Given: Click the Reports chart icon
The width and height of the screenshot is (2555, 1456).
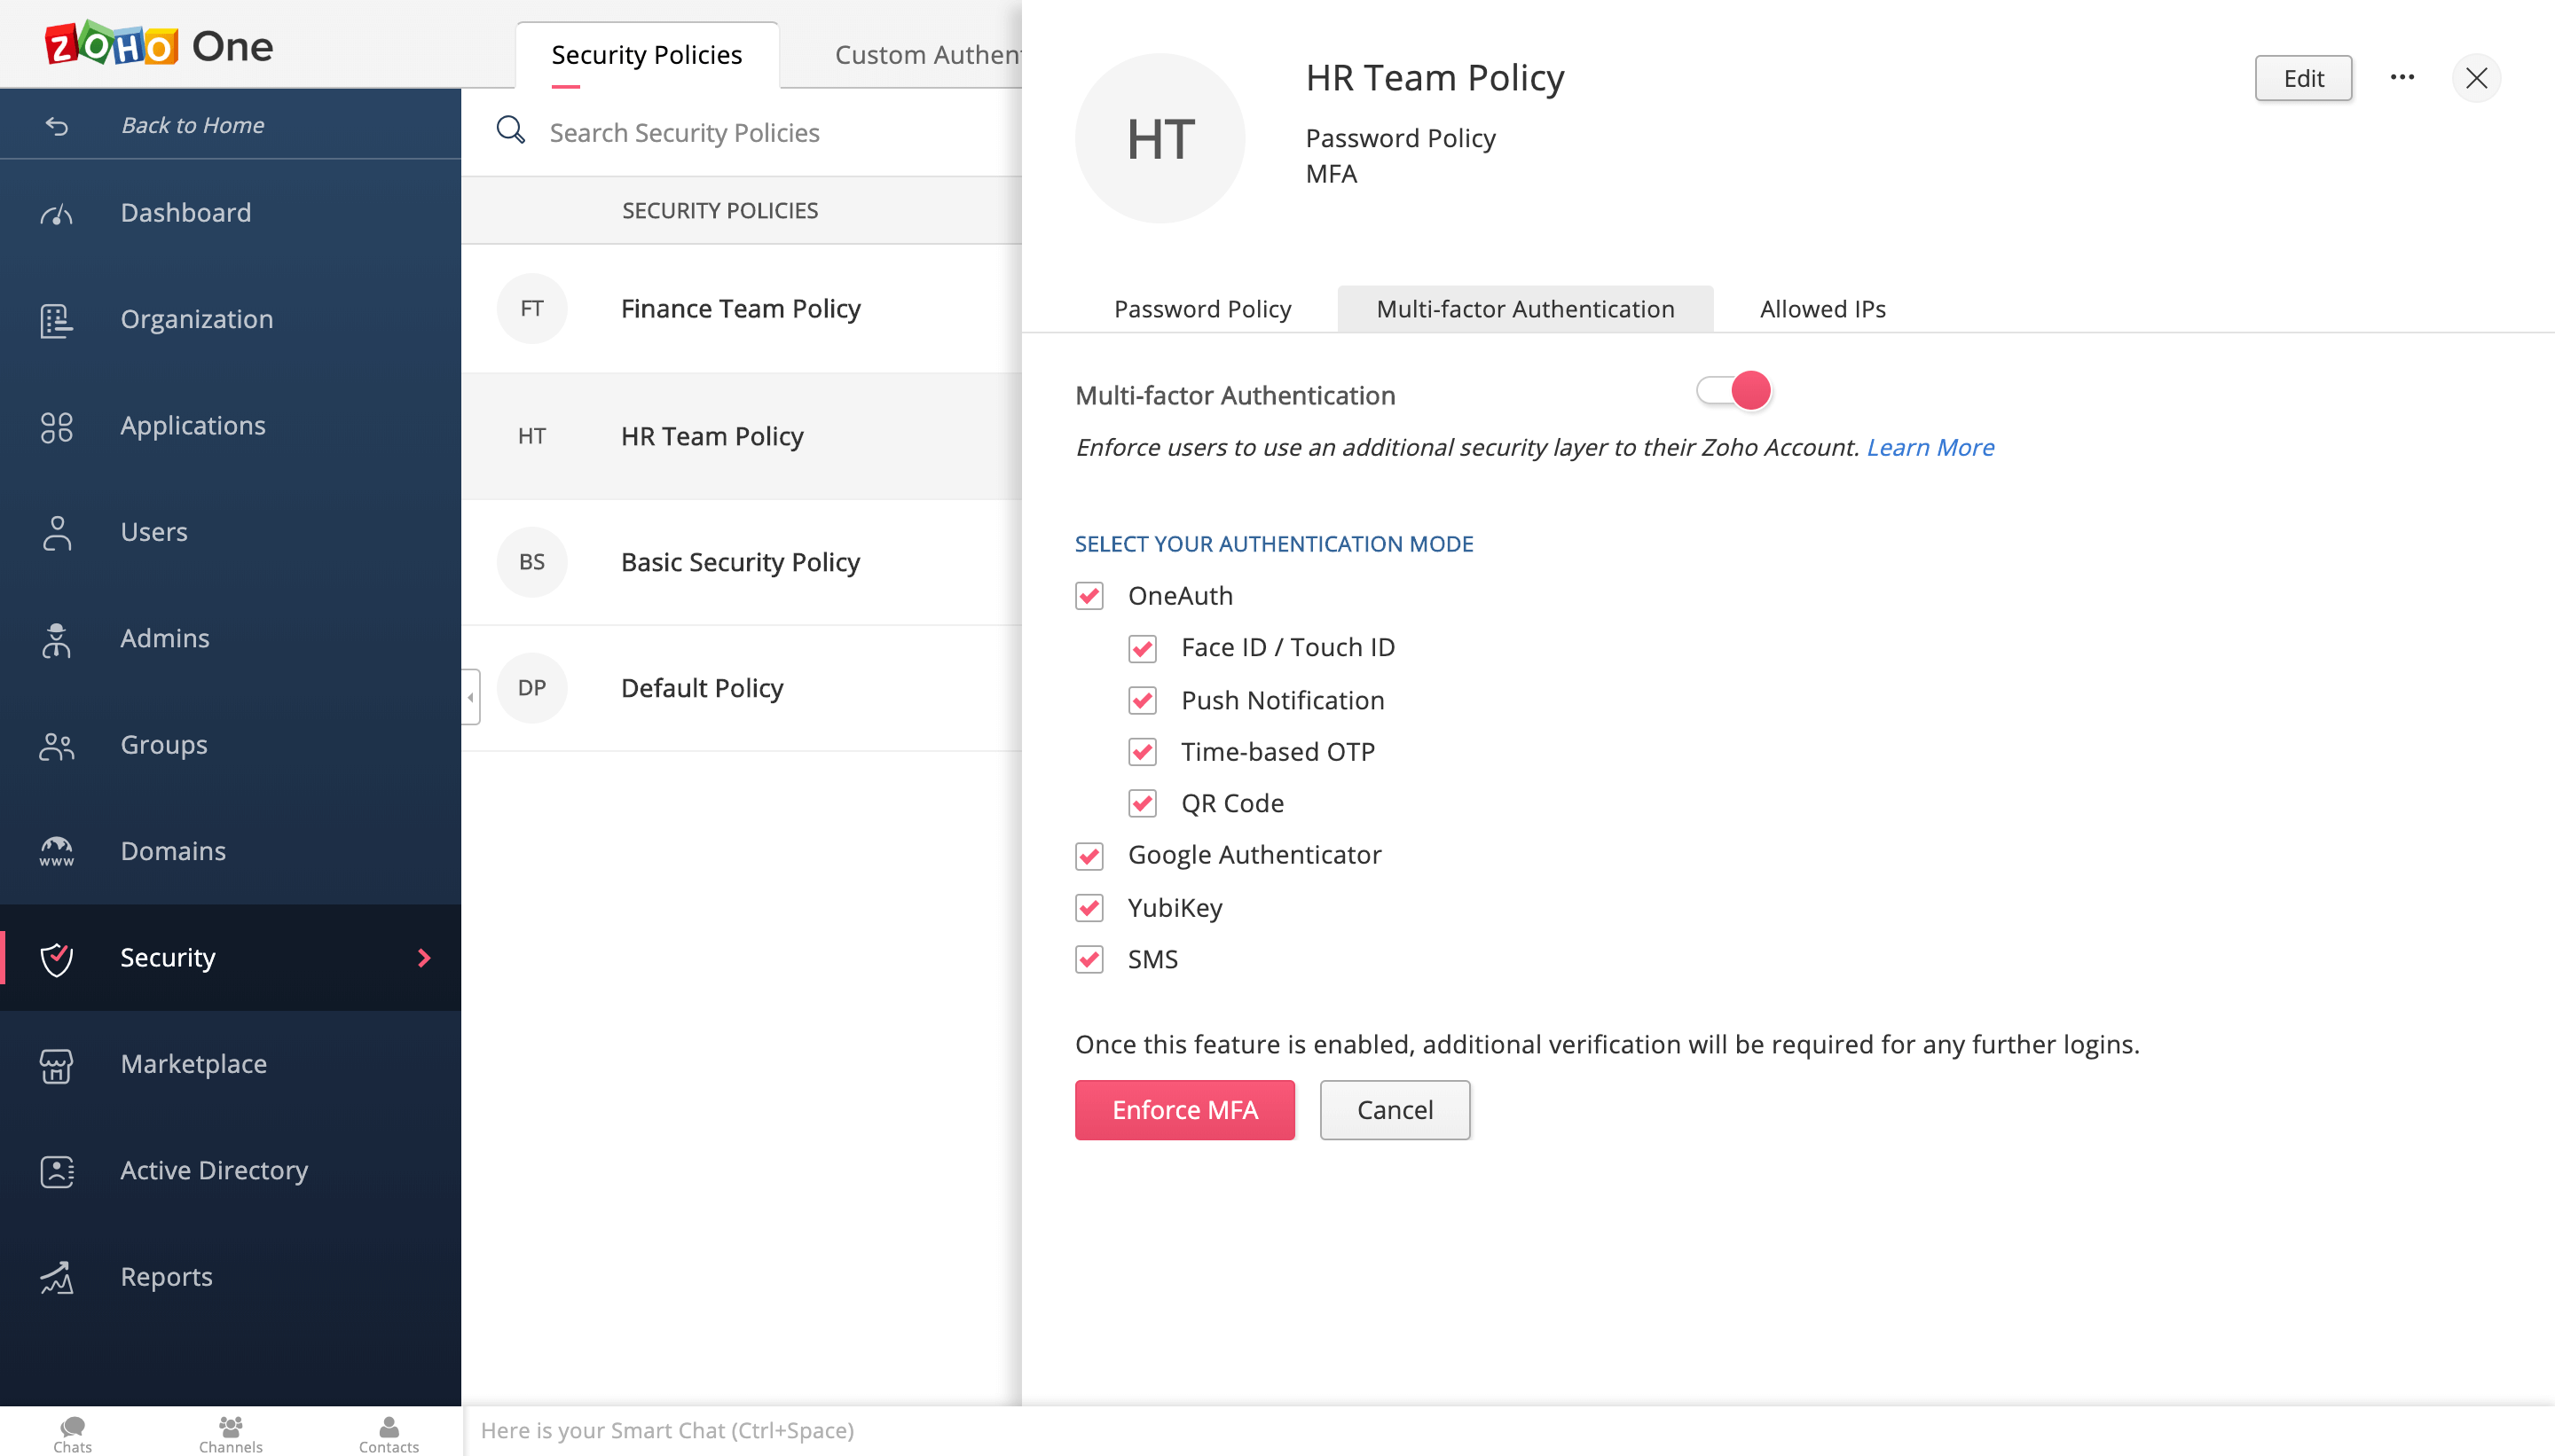Looking at the screenshot, I should (x=56, y=1277).
